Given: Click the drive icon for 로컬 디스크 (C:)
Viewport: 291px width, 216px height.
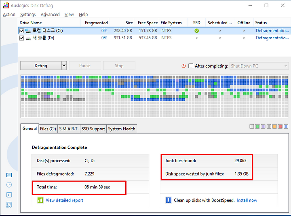Looking at the screenshot, I should 28,31.
